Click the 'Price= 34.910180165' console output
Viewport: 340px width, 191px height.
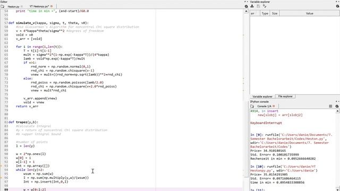pos(268,151)
